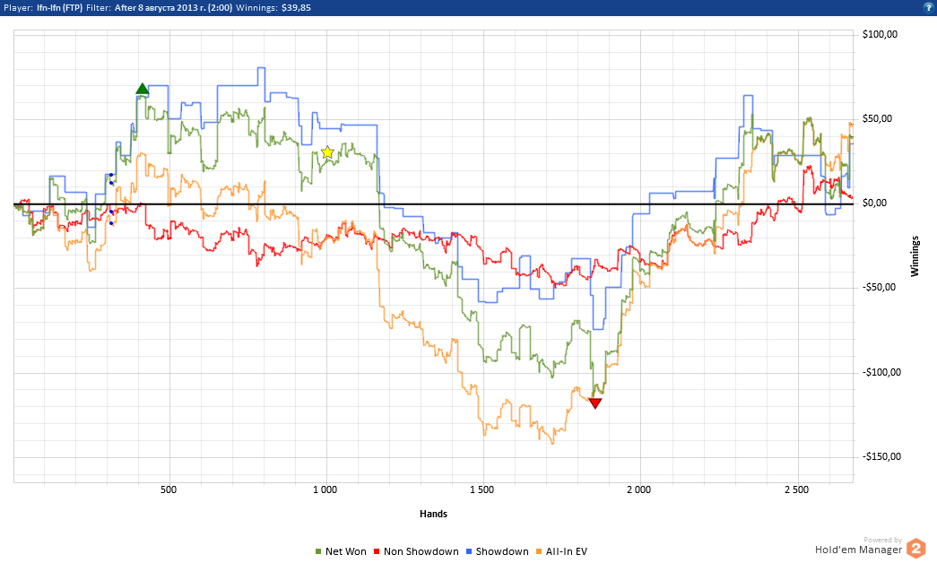Click the 2 500 hands tick label
This screenshot has width=937, height=563.
coord(796,489)
